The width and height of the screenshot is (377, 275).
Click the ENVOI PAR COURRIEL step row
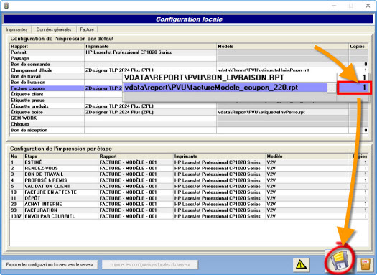click(189, 216)
